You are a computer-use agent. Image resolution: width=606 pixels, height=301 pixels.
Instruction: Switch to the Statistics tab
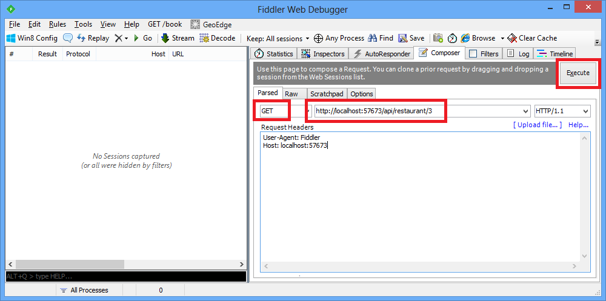[x=274, y=54]
